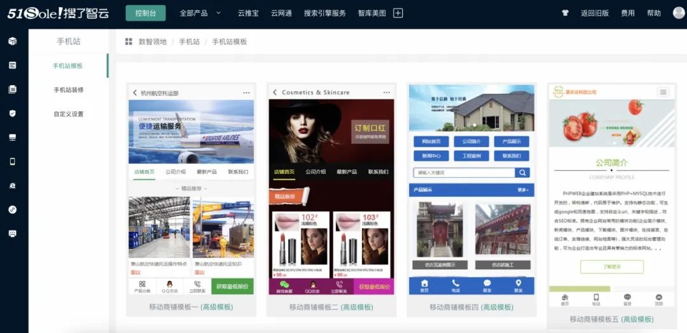
Task: Click the 更多+ link in template four 产品展示
Action: pos(523,190)
